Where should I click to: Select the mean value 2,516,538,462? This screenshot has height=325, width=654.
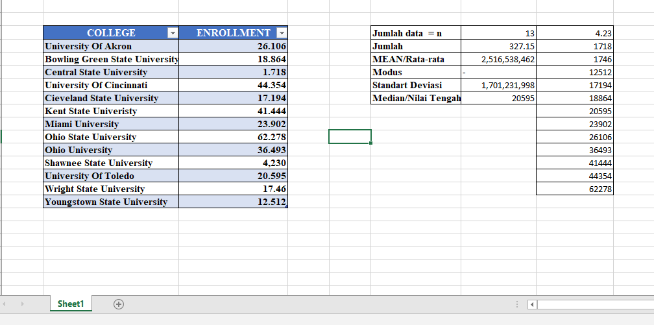click(x=498, y=59)
